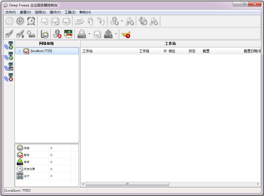Click the shutdown power toolbar icon

click(x=20, y=21)
